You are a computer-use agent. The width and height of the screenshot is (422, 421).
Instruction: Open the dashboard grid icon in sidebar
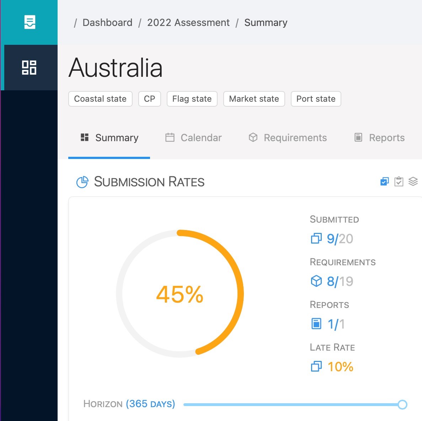pyautogui.click(x=29, y=68)
